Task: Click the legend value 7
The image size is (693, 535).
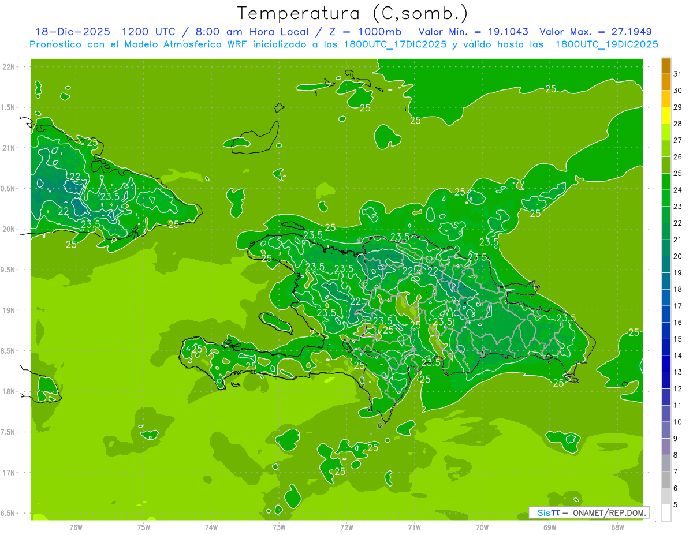Action: [x=676, y=472]
